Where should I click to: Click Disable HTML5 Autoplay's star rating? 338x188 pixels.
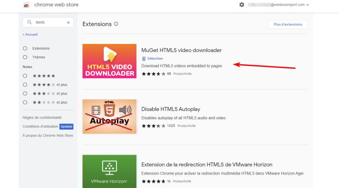pos(154,126)
